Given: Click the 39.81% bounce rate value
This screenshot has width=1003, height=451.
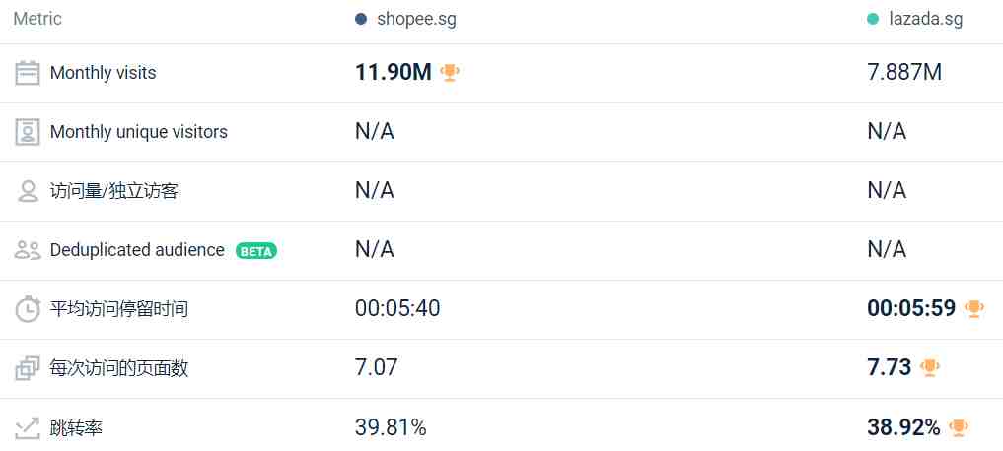Looking at the screenshot, I should coord(391,427).
